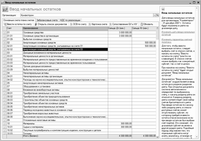Viewport: 201px width, 141px height.
Task: Click the link Изменить параметры учетной политики
Action: [177, 41]
